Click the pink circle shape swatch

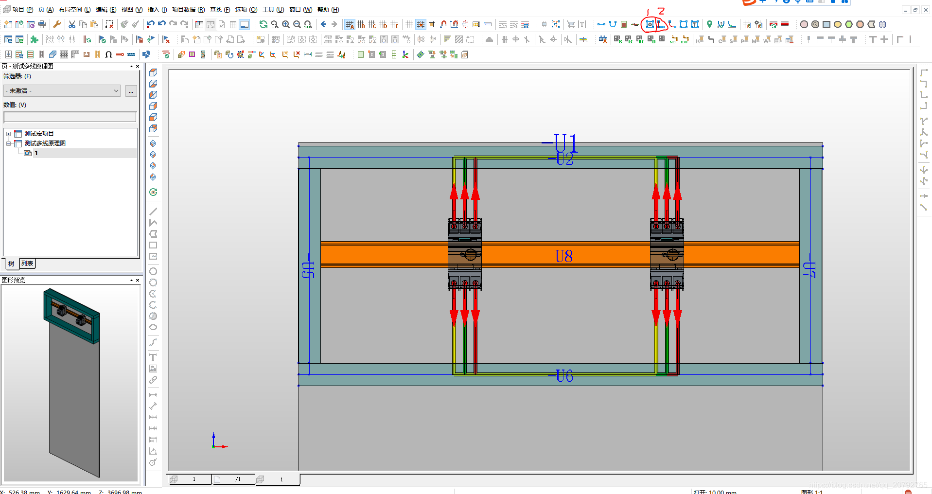804,24
